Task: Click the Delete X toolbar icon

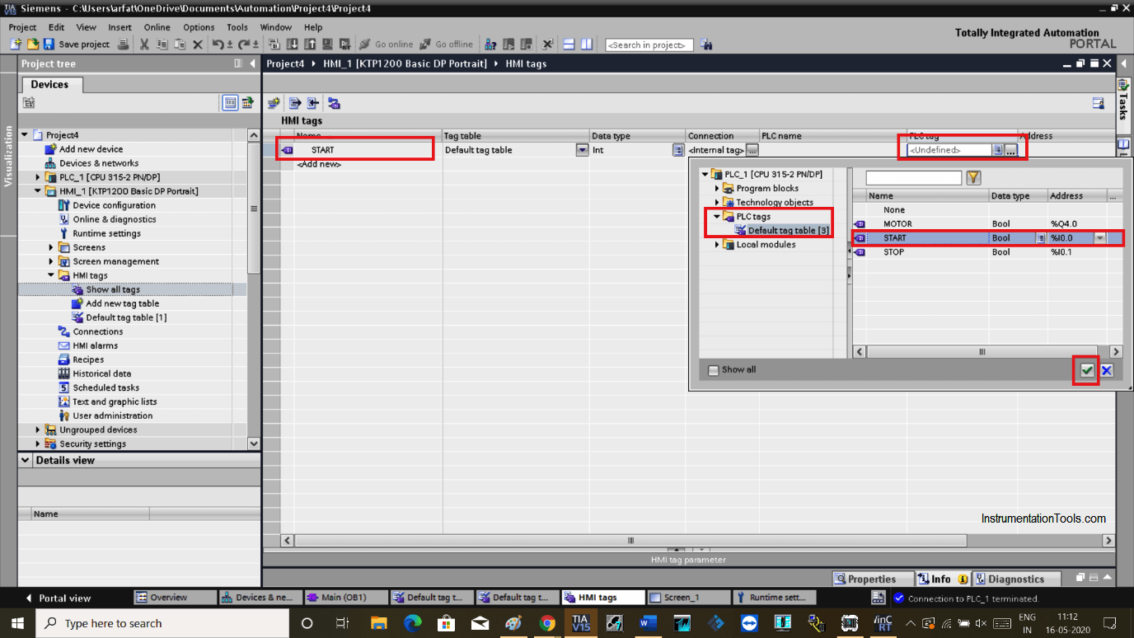Action: tap(198, 45)
